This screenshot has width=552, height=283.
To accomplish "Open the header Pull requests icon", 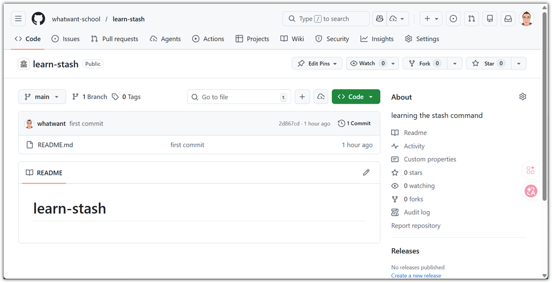I will pyautogui.click(x=472, y=19).
